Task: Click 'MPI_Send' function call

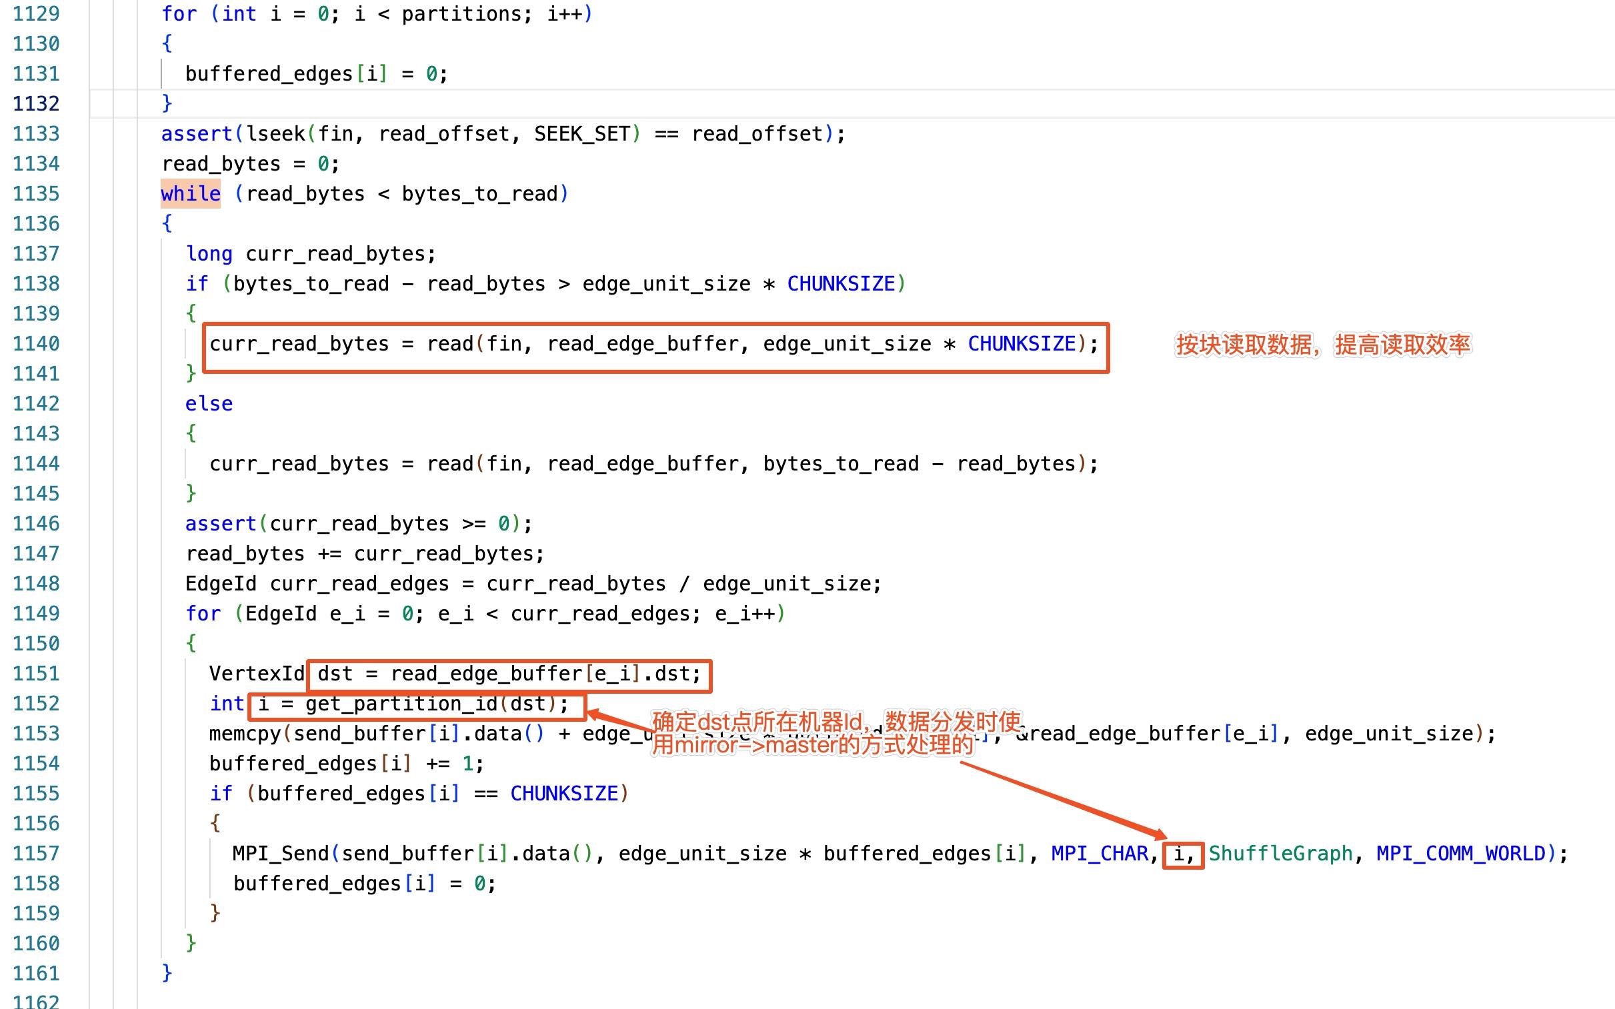Action: 281,854
